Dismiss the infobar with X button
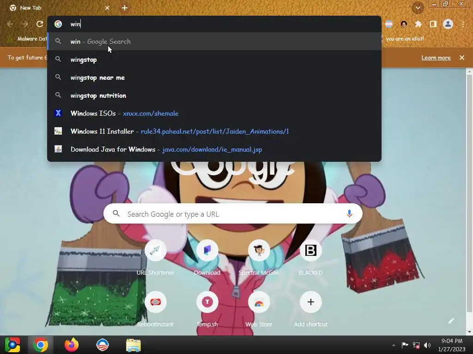 pos(462,58)
